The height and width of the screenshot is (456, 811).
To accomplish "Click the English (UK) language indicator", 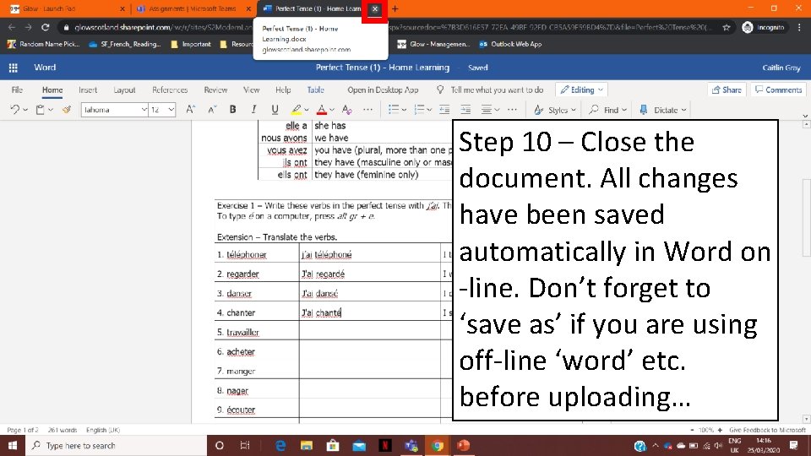I will click(x=103, y=430).
